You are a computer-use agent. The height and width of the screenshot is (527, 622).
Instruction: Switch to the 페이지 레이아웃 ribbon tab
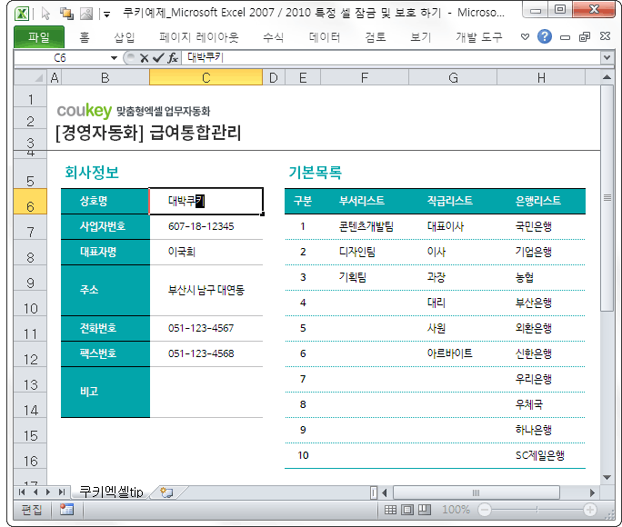pos(199,37)
